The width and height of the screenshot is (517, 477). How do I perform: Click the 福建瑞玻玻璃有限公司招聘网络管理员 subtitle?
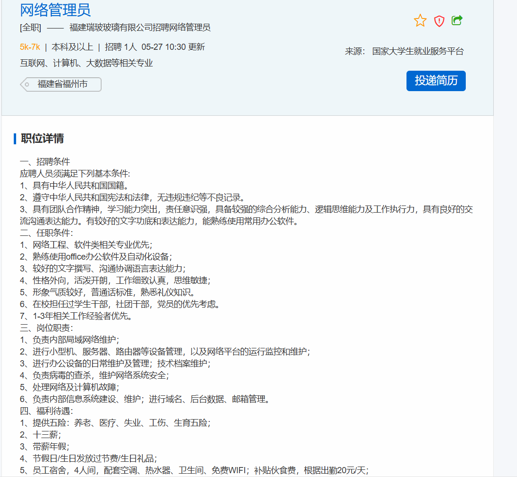click(140, 28)
